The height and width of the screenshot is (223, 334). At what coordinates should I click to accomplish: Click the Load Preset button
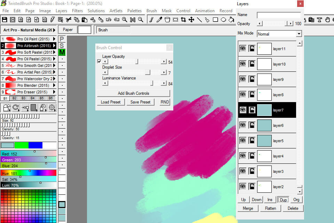(111, 102)
